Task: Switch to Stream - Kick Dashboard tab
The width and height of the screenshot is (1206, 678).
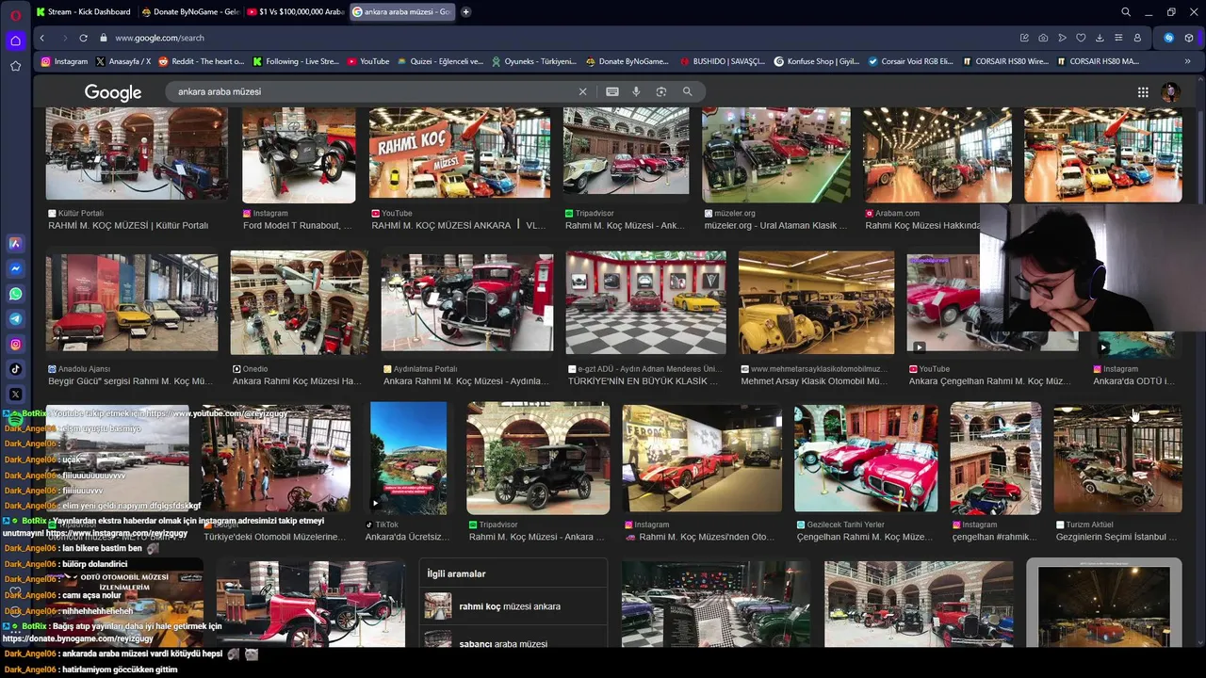Action: (84, 12)
